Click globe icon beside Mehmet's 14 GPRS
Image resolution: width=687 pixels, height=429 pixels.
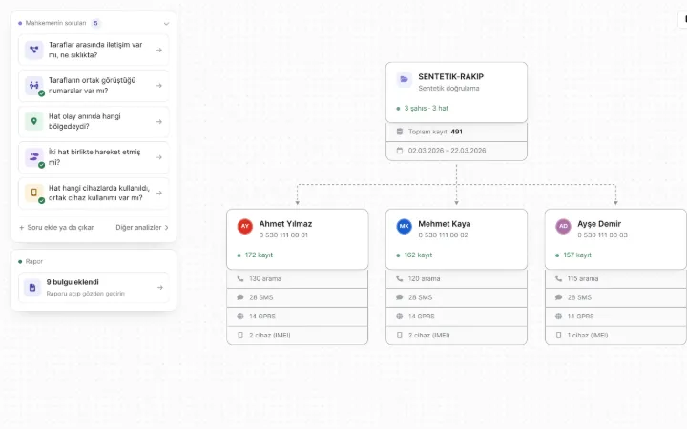tap(399, 317)
